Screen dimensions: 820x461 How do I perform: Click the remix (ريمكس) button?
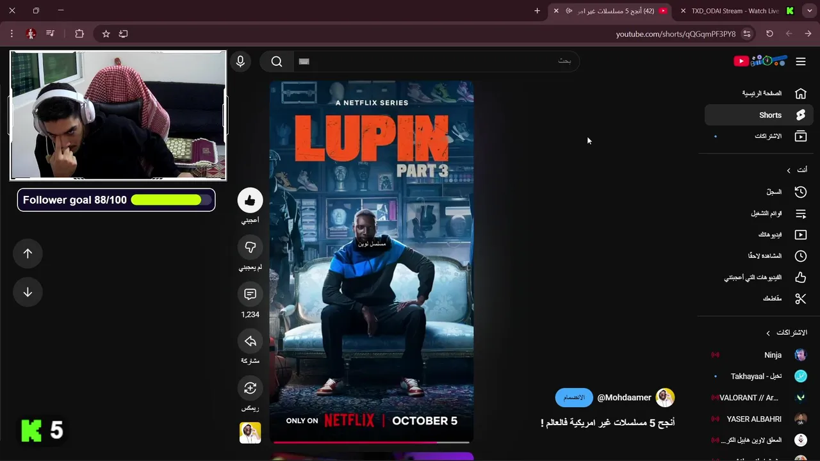pyautogui.click(x=250, y=388)
